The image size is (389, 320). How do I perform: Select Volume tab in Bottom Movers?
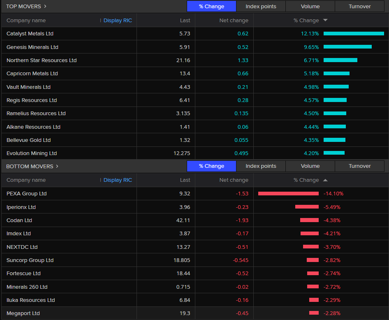[x=310, y=166]
